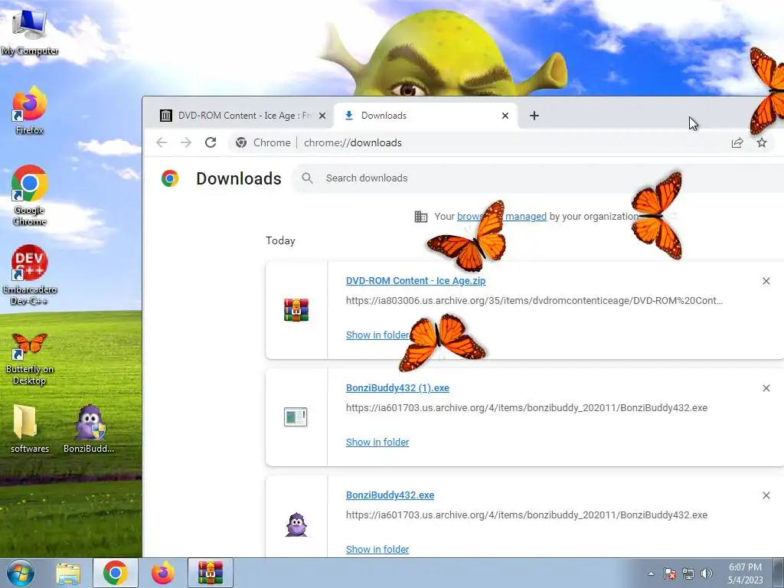Image resolution: width=784 pixels, height=588 pixels.
Task: Switch to Chrome on the taskbar
Action: click(115, 573)
